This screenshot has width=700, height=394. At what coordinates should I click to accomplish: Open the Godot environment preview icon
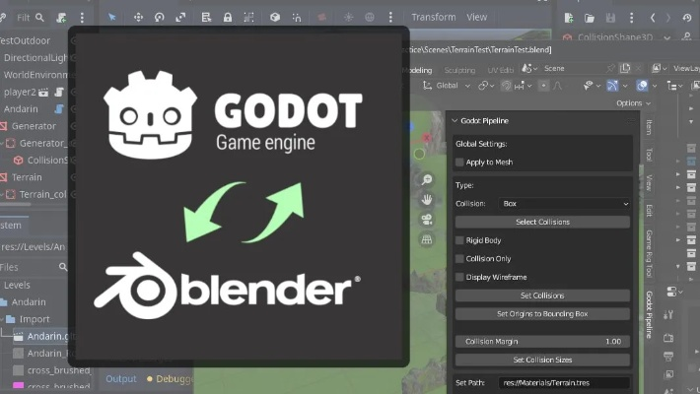tap(370, 17)
